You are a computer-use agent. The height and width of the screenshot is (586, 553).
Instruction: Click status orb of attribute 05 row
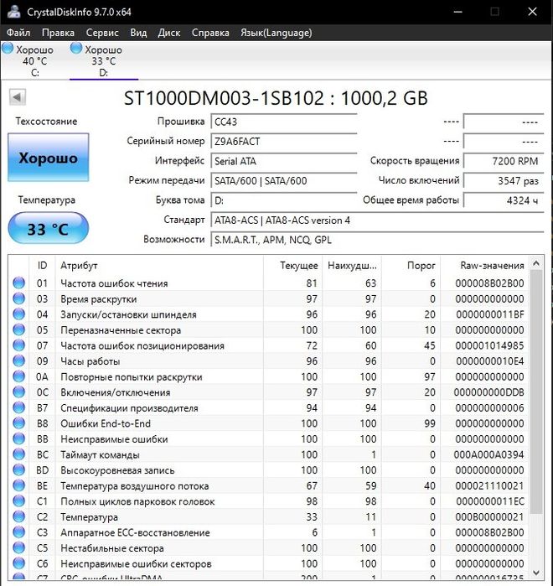[x=19, y=329]
